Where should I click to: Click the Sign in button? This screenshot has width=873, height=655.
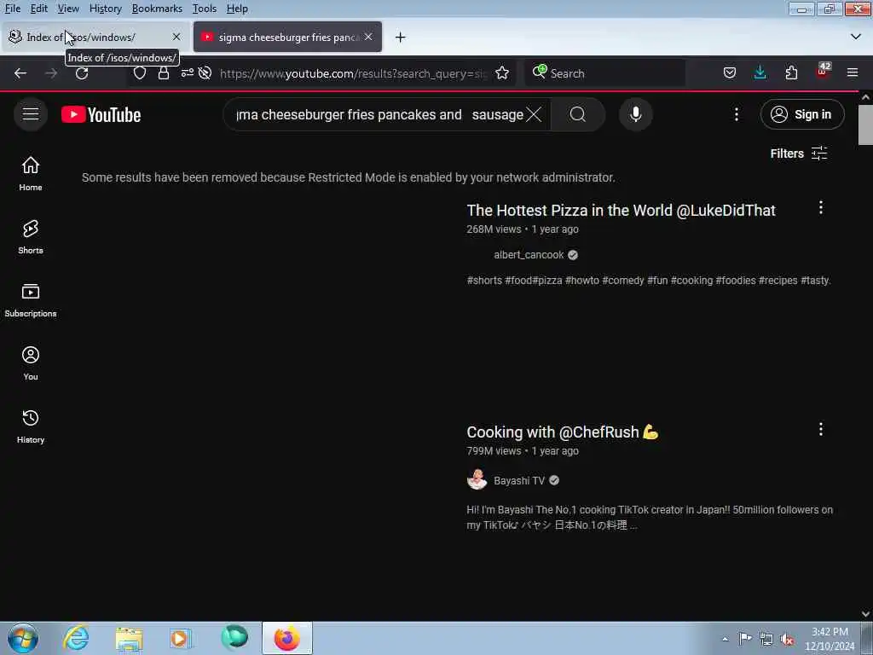coord(802,114)
